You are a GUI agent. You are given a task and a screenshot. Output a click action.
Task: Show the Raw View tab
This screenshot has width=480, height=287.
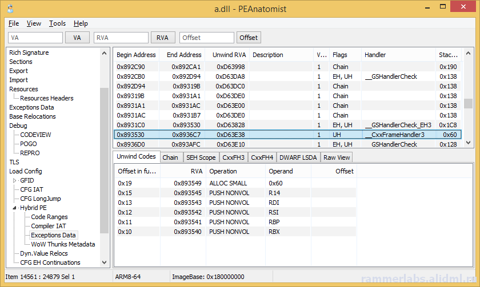(x=337, y=157)
